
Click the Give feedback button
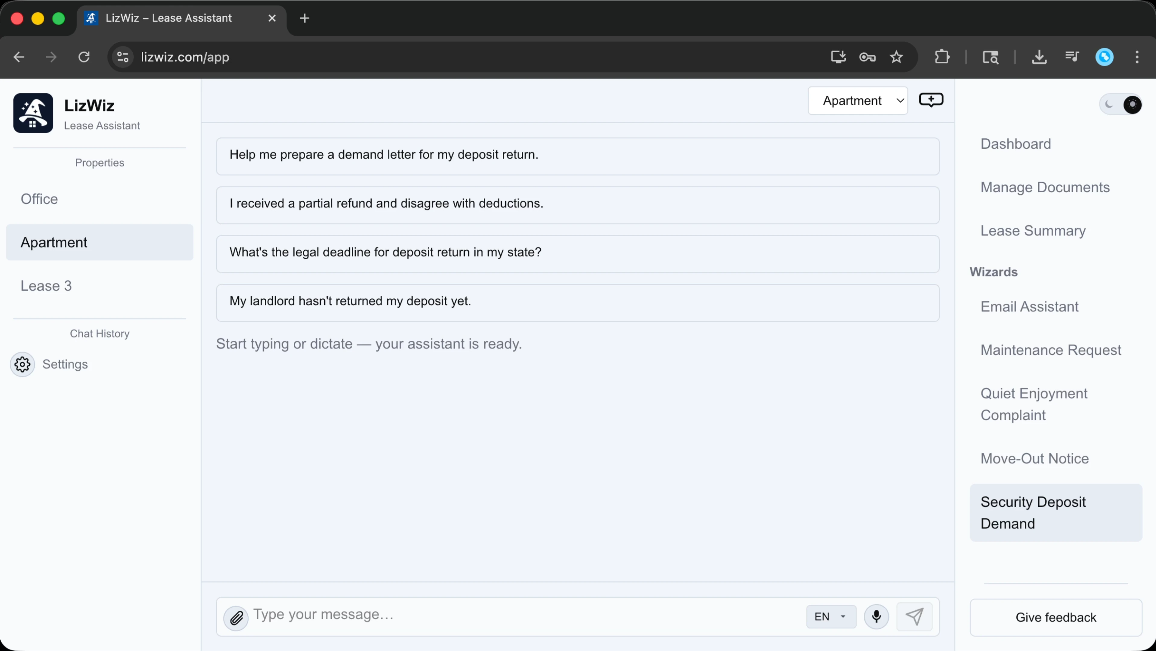(1056, 617)
